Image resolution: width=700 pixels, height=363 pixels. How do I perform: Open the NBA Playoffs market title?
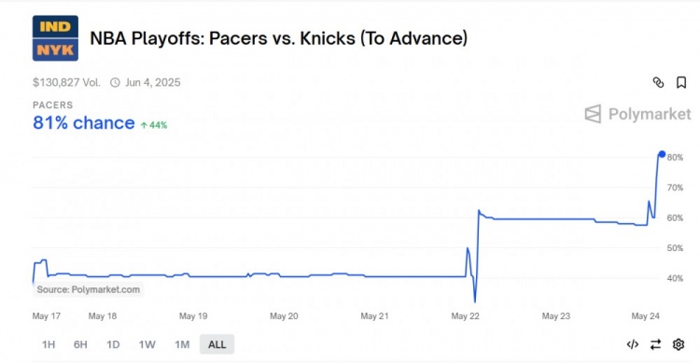tap(278, 38)
